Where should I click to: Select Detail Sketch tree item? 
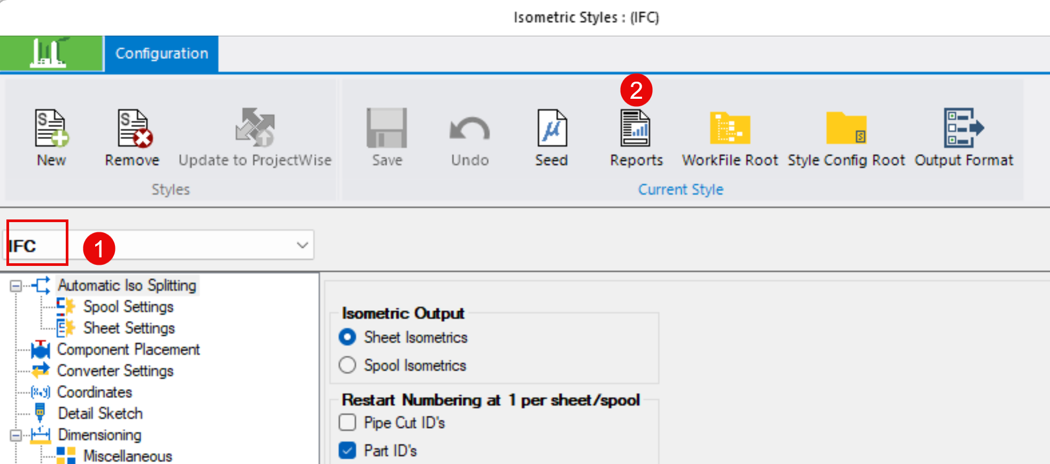click(100, 414)
